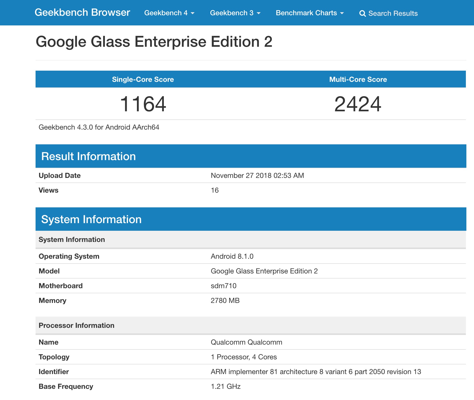474x400 pixels.
Task: Open the Geekbench Browser home logo
Action: [82, 12]
